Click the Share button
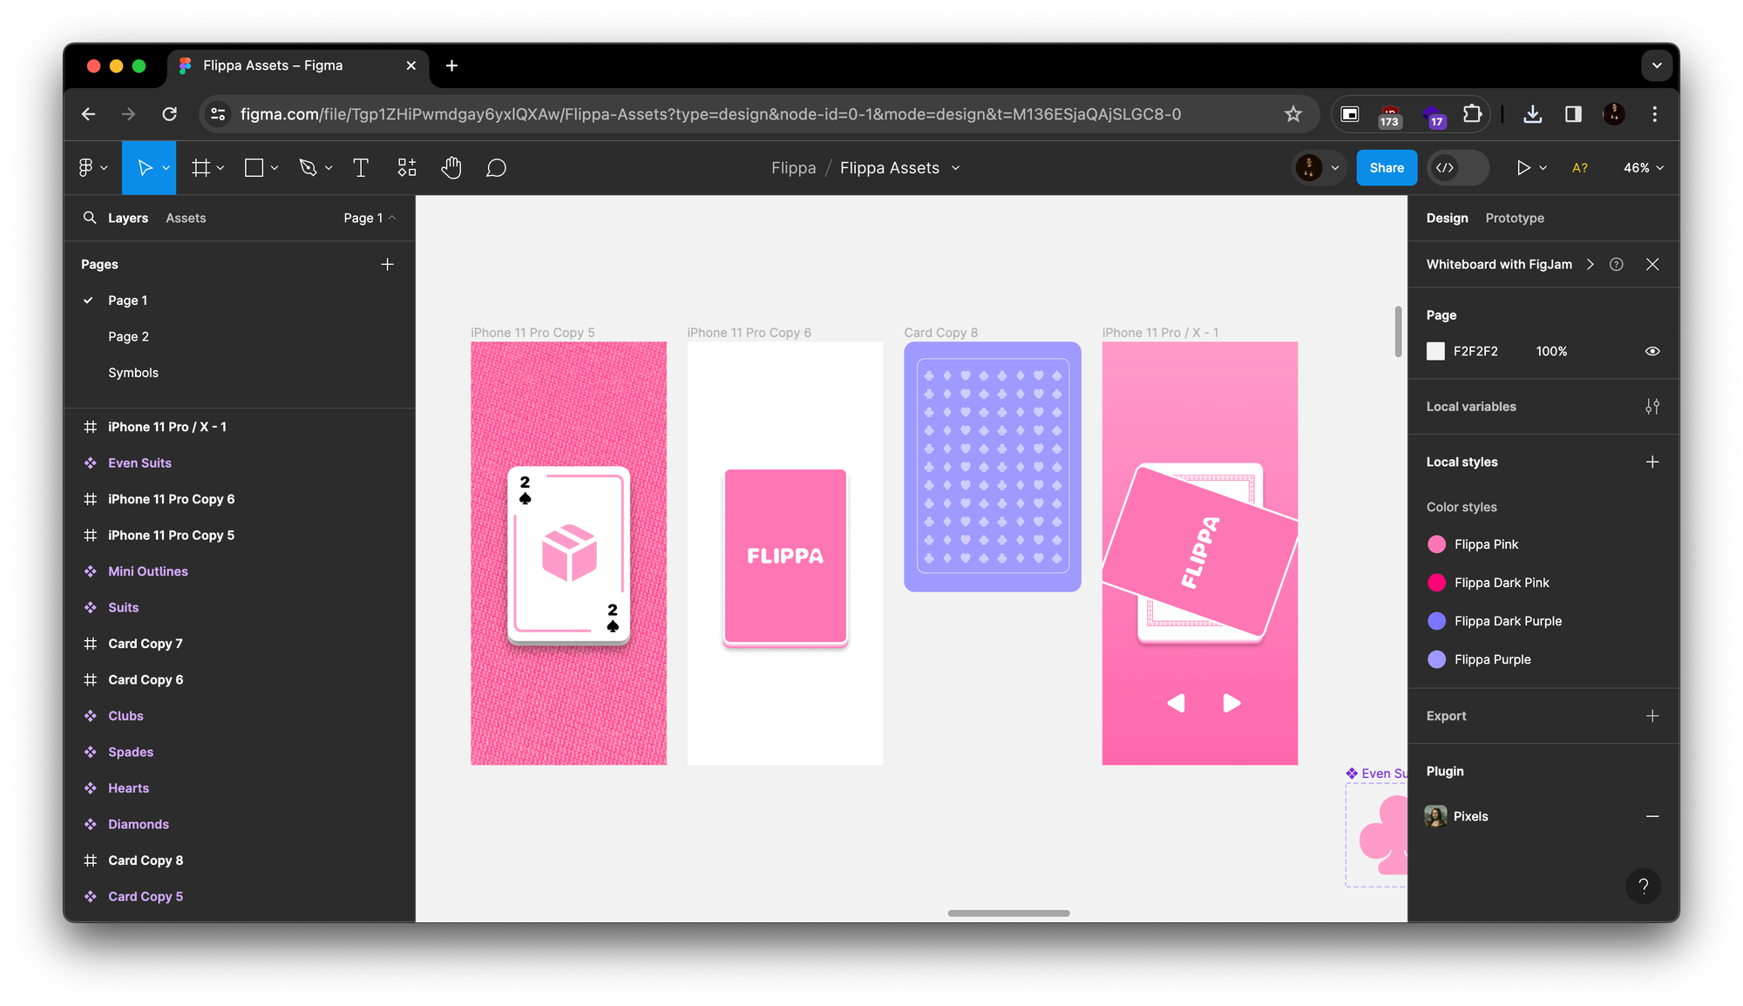The width and height of the screenshot is (1743, 1006). (x=1386, y=167)
